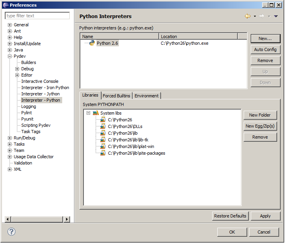Click the back navigation arrow icon
Image resolution: width=285 pixels, height=243 pixels.
pyautogui.click(x=248, y=16)
